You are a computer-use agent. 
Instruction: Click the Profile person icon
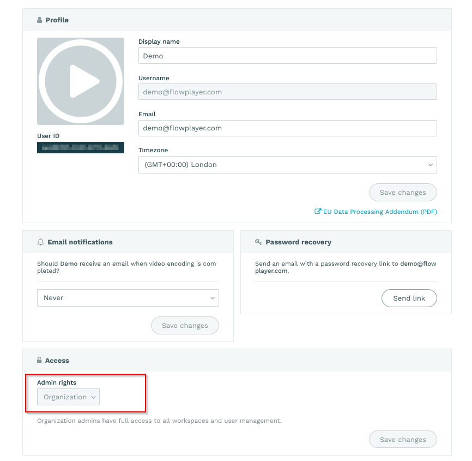(x=39, y=20)
